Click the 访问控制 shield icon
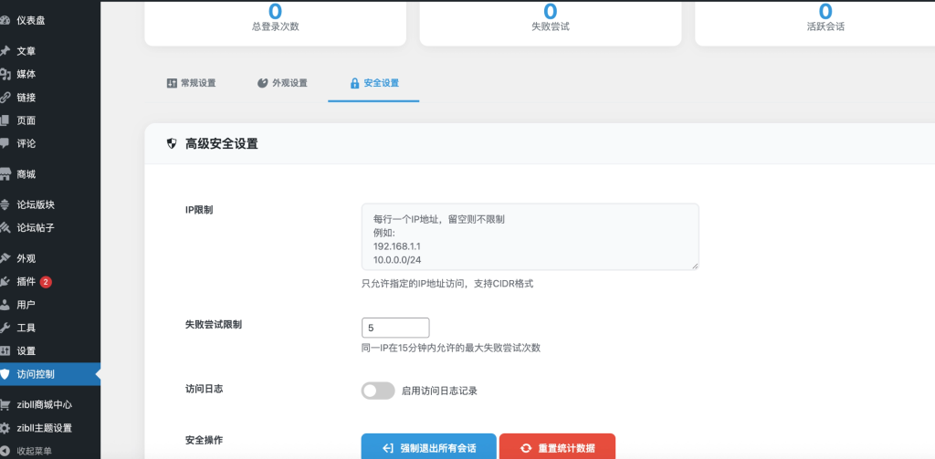935x459 pixels. 5,374
